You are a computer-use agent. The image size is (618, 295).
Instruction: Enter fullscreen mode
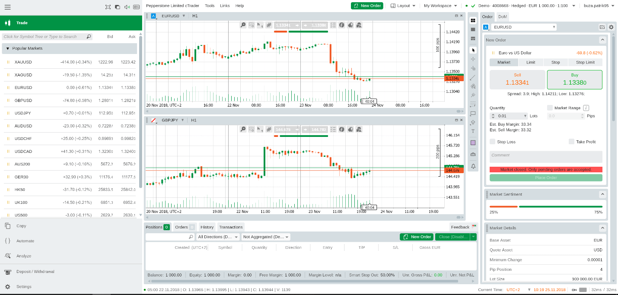click(108, 7)
